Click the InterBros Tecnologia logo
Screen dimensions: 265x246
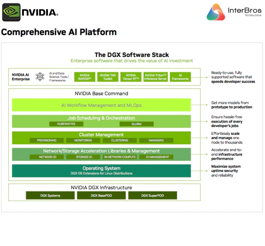234,12
